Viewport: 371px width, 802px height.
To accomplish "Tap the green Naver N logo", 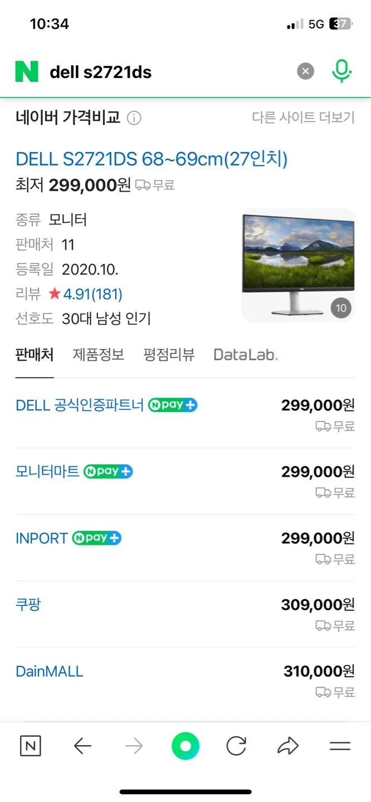I will 27,72.
